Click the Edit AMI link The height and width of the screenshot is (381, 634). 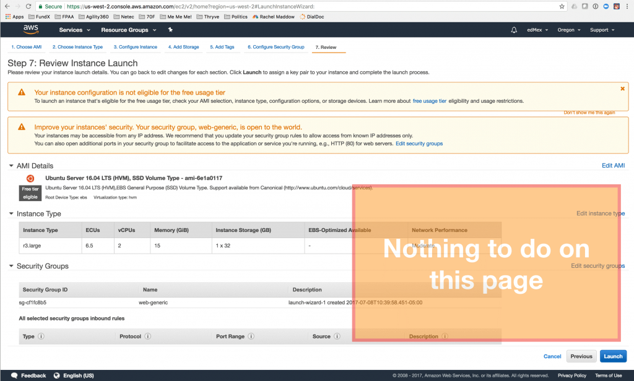click(613, 166)
